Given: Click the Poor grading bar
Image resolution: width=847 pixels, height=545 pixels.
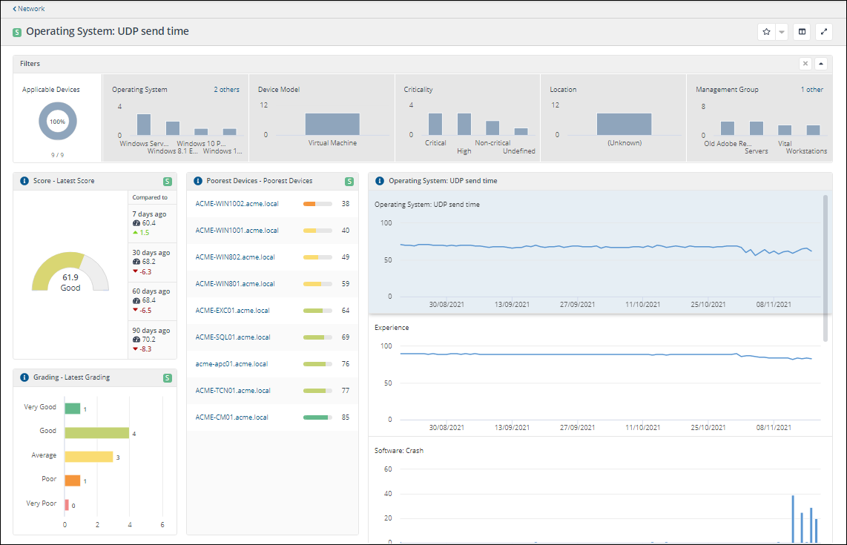Looking at the screenshot, I should [x=73, y=480].
